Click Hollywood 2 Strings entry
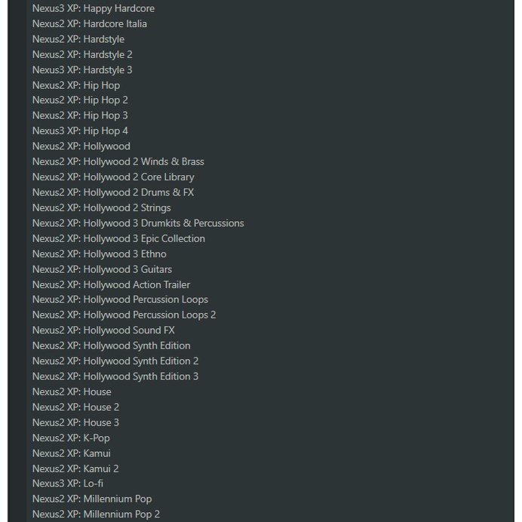 click(102, 207)
